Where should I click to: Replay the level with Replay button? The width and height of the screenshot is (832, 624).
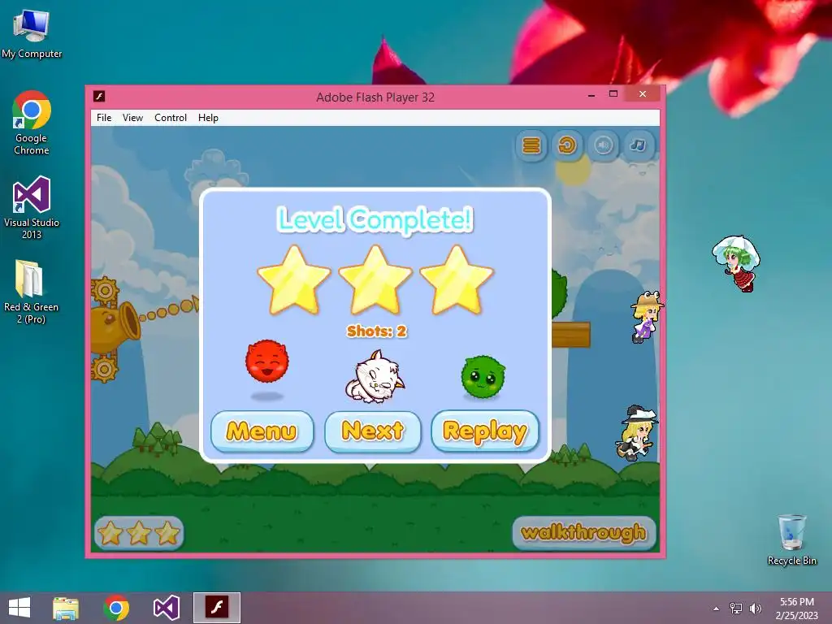pos(485,431)
